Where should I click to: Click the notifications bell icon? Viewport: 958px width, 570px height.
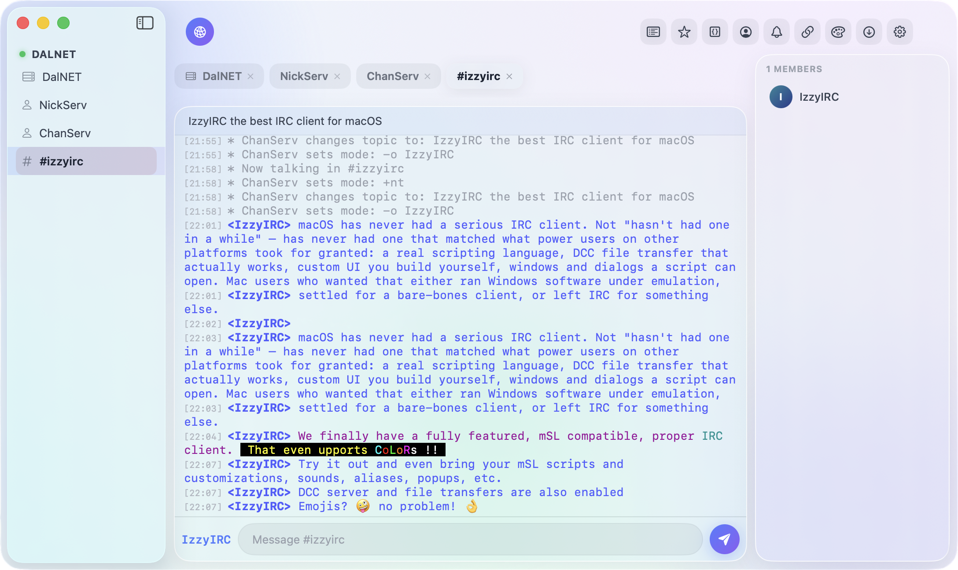coord(777,32)
